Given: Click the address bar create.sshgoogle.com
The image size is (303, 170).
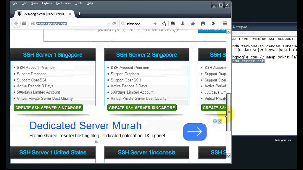Looking at the screenshot, I should coord(51,24).
